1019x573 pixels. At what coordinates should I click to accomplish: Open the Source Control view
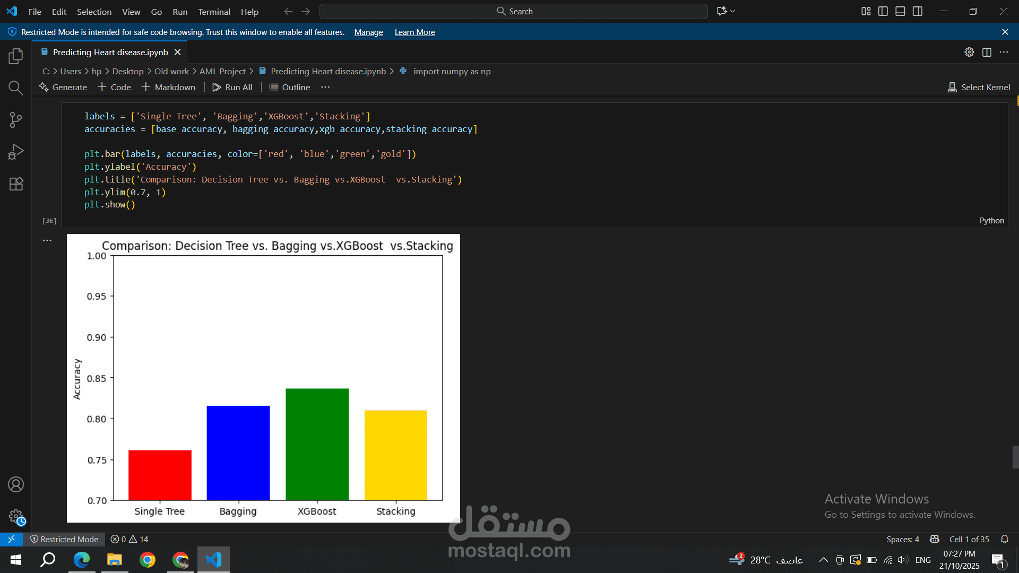[x=16, y=120]
